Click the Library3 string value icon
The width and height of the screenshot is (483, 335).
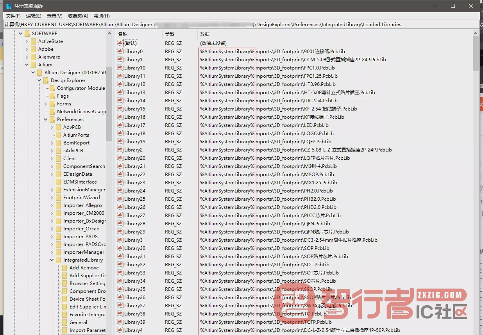tap(120, 240)
